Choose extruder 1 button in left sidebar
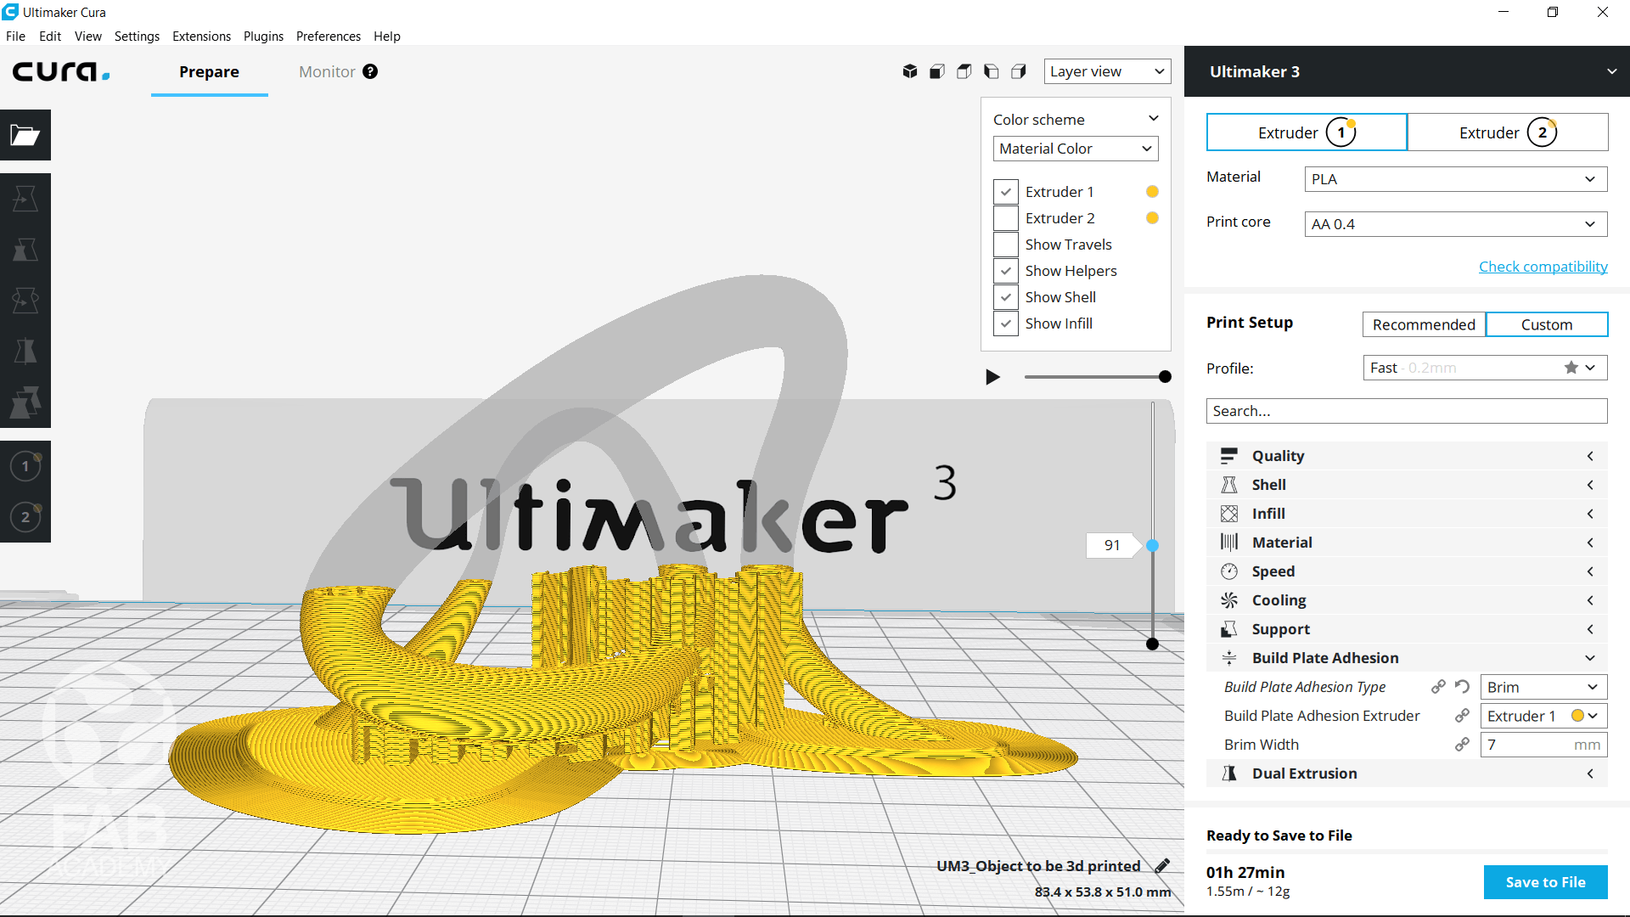Viewport: 1630px width, 917px height. click(25, 466)
